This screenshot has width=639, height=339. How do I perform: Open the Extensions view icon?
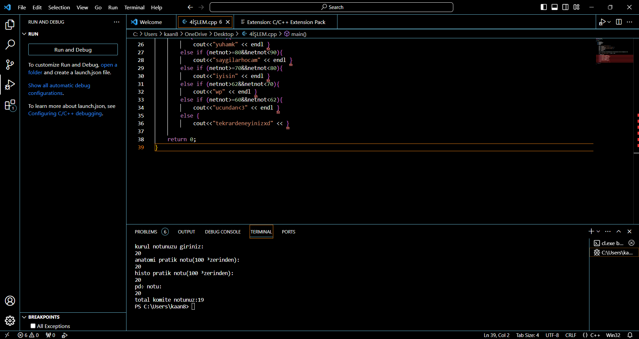(10, 105)
